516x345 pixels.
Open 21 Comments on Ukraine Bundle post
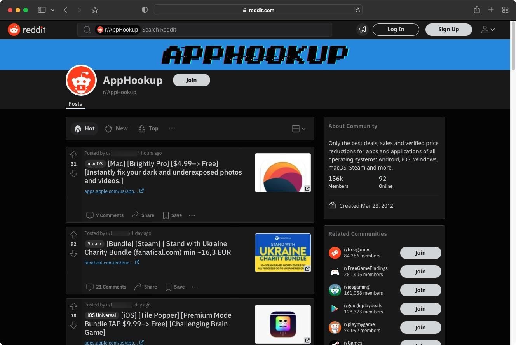coord(106,287)
